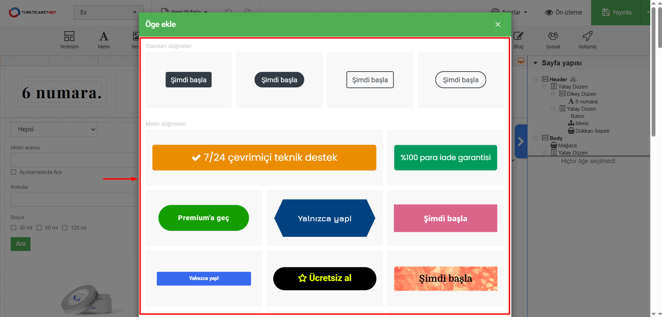
Task: Open the Yerleşim layout tool icon
Action: point(69,36)
